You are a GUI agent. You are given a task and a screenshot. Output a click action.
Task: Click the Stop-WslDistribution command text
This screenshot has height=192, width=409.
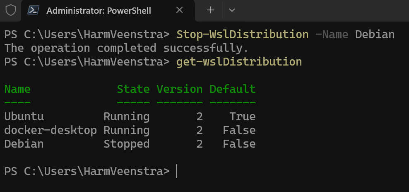[x=242, y=34]
